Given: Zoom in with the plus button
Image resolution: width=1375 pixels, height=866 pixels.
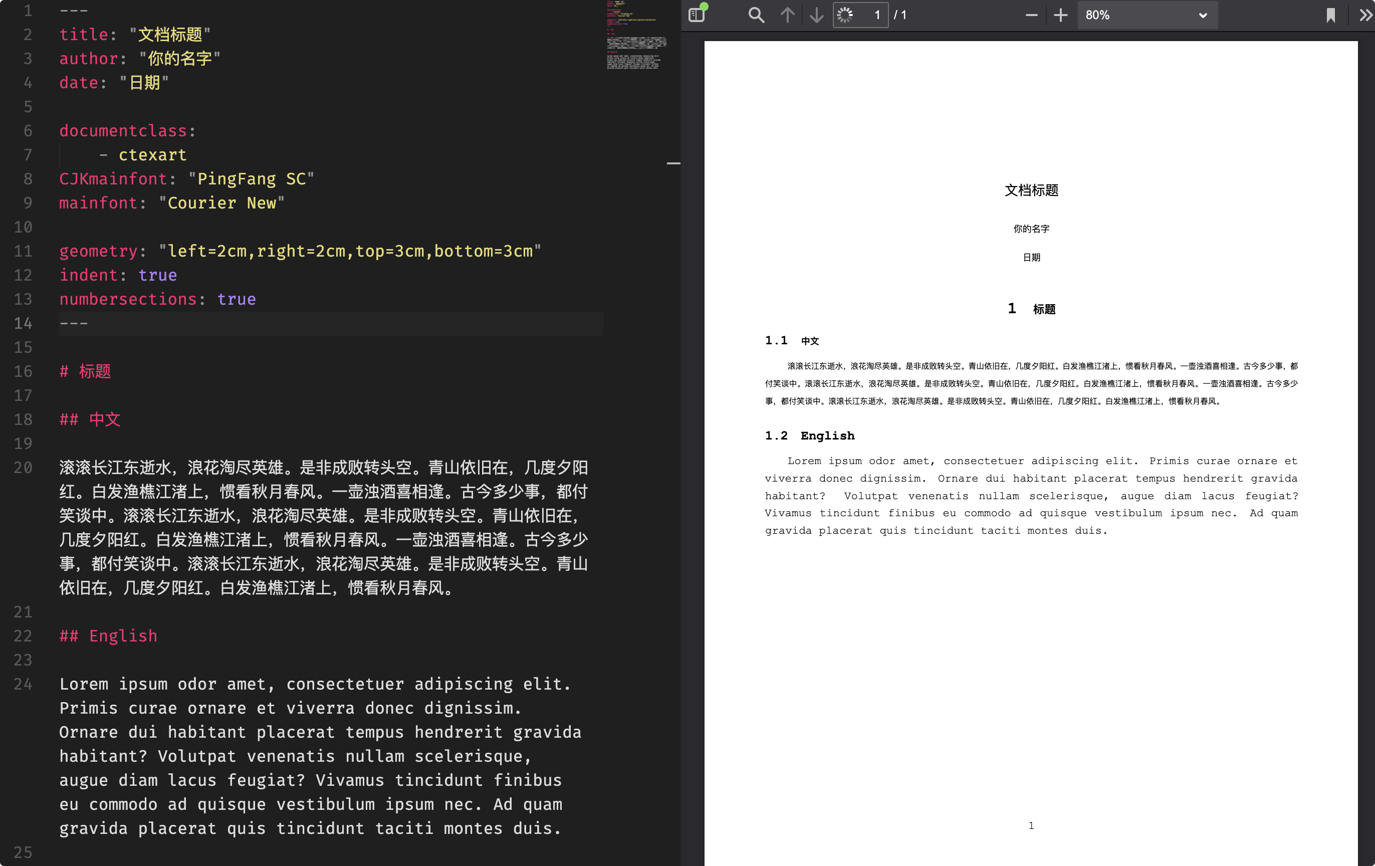Looking at the screenshot, I should point(1060,15).
